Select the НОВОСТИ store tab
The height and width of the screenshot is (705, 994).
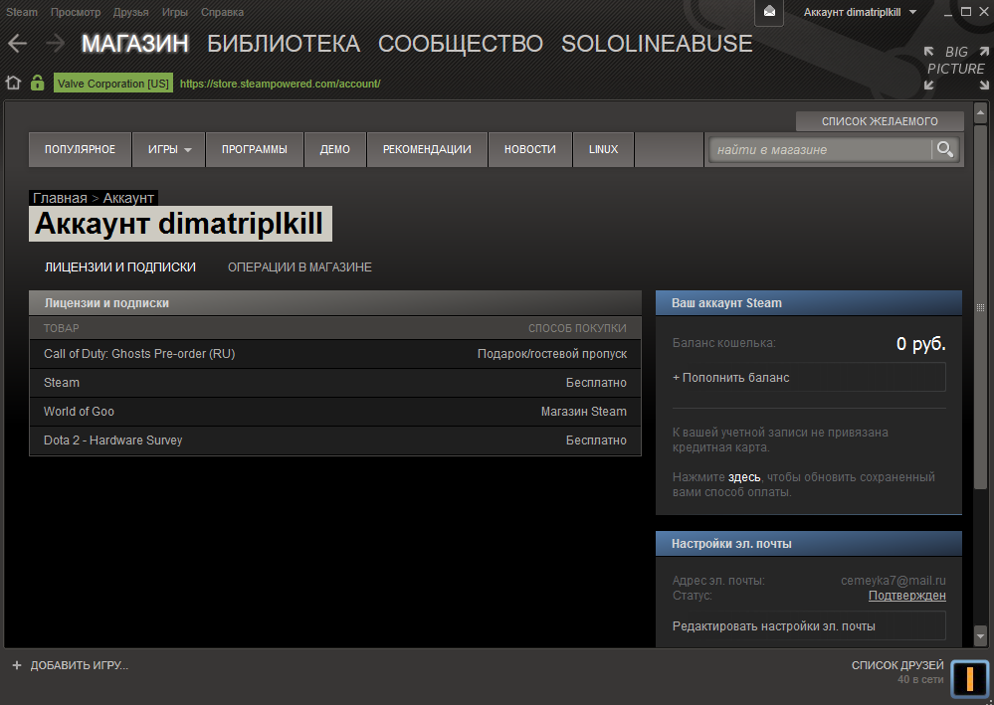point(530,149)
